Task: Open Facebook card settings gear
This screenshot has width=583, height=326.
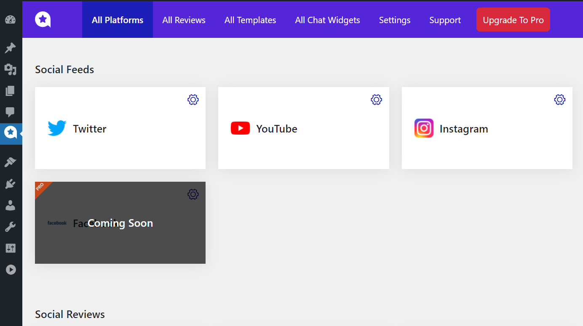Action: (193, 194)
